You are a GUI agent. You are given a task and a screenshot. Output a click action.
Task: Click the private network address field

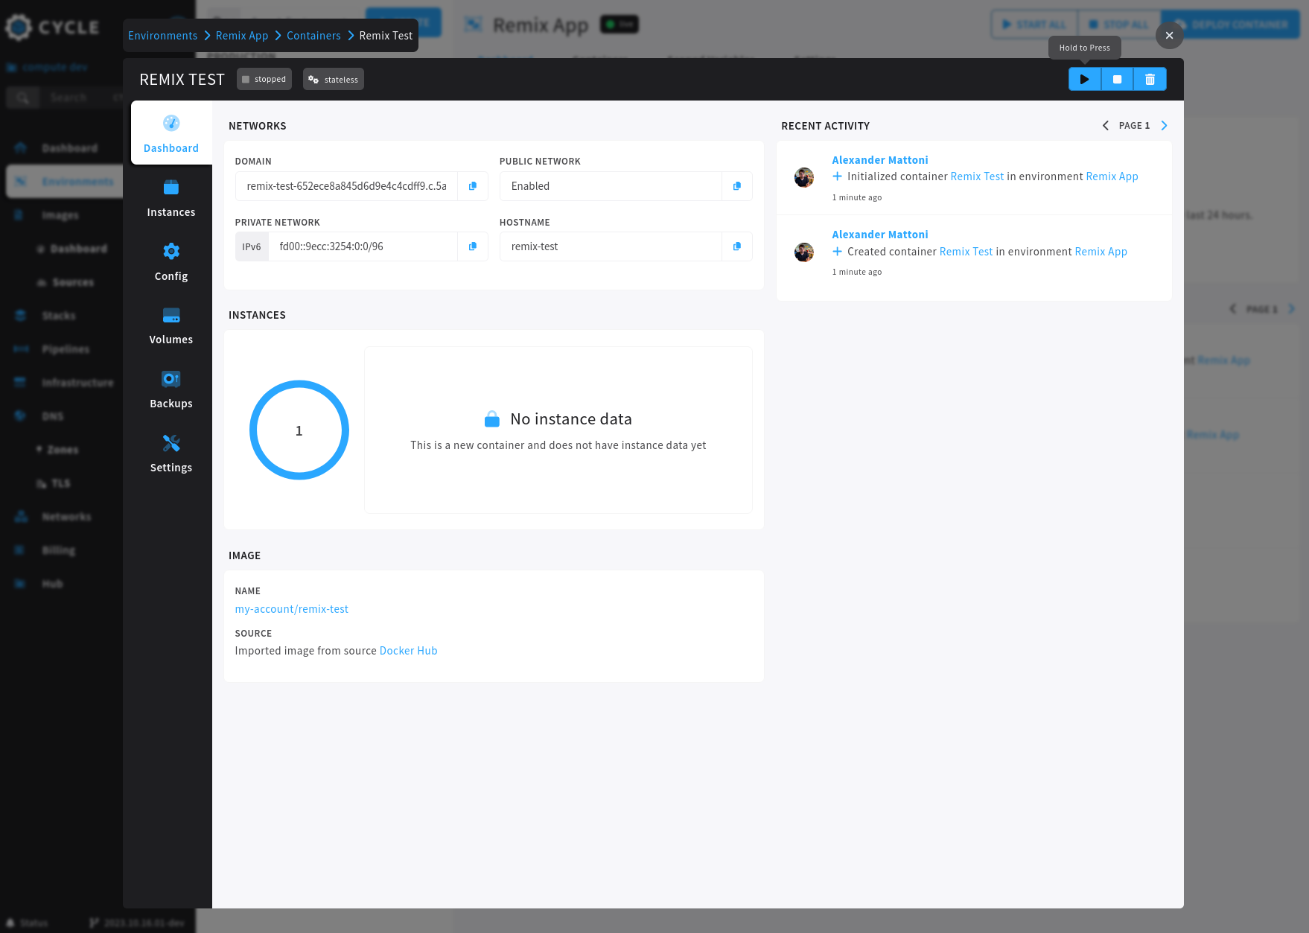pyautogui.click(x=363, y=246)
